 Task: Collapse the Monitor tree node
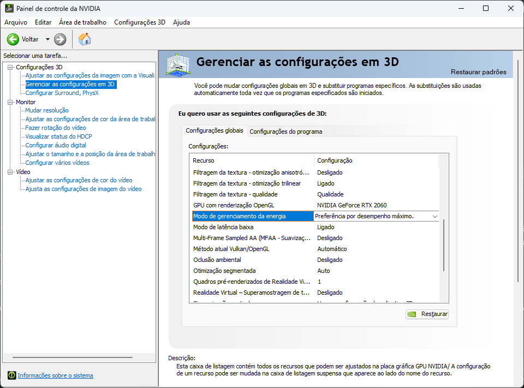coord(10,102)
